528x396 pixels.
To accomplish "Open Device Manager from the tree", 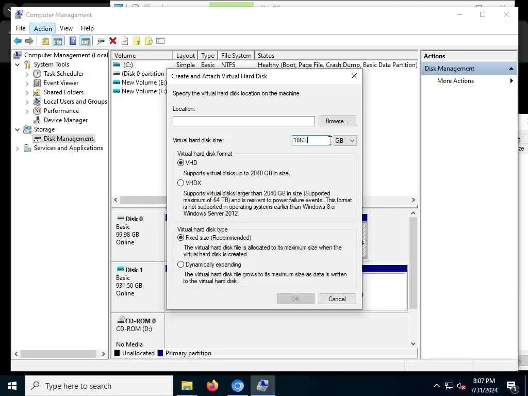I will [x=65, y=120].
